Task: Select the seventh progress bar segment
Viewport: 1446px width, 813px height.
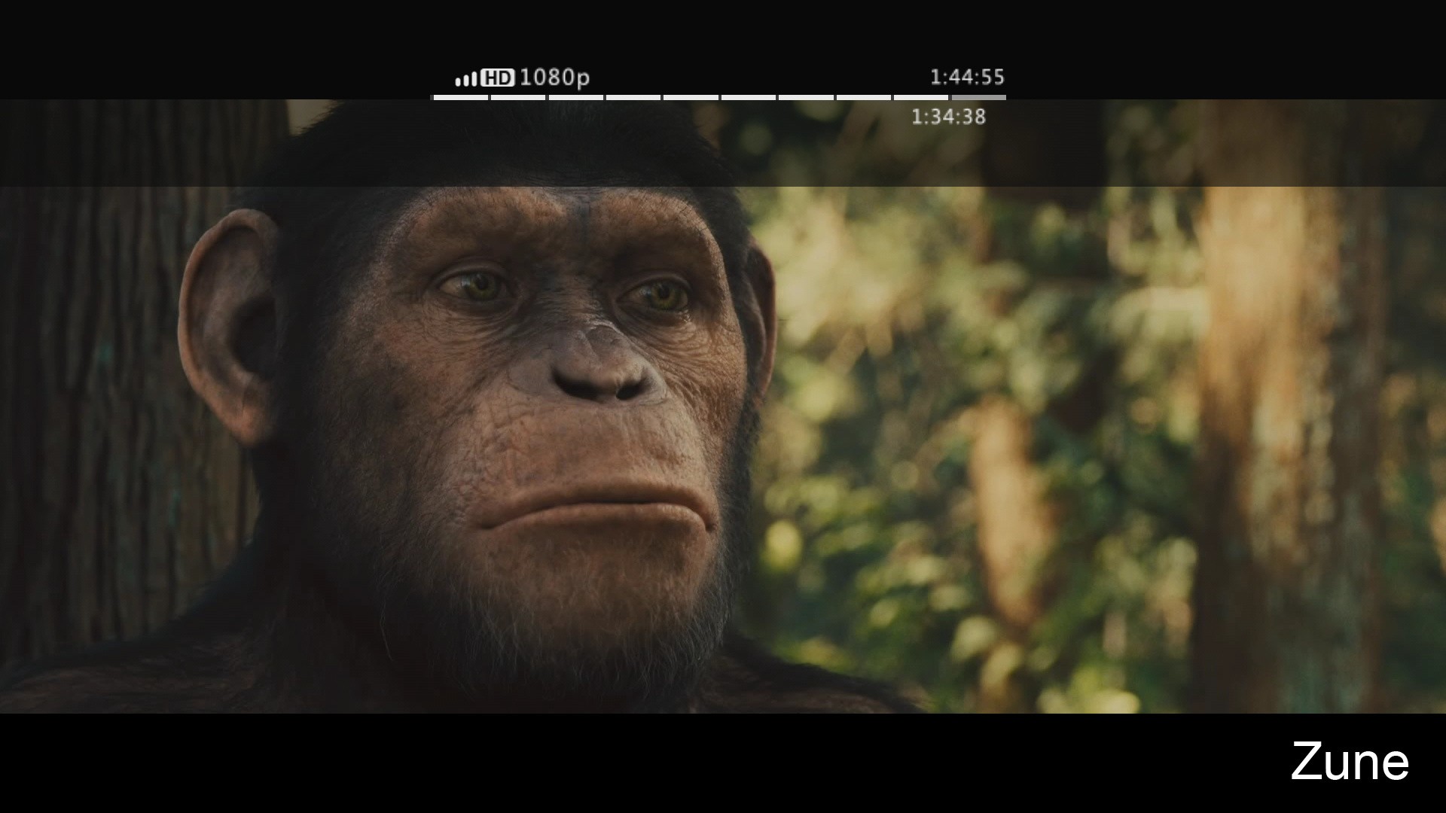Action: (806, 97)
